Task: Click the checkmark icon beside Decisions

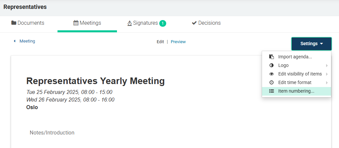Action: 194,23
